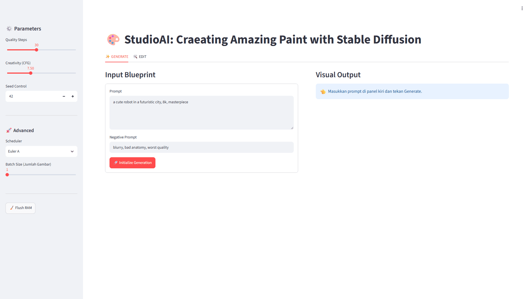Click the palette icon beside StudioAI title

click(113, 40)
